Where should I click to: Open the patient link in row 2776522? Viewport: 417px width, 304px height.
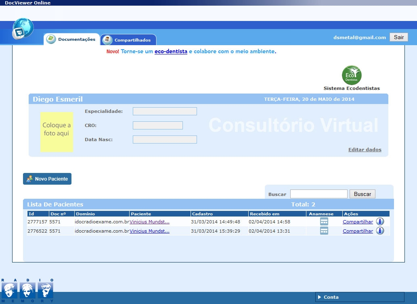tap(149, 231)
